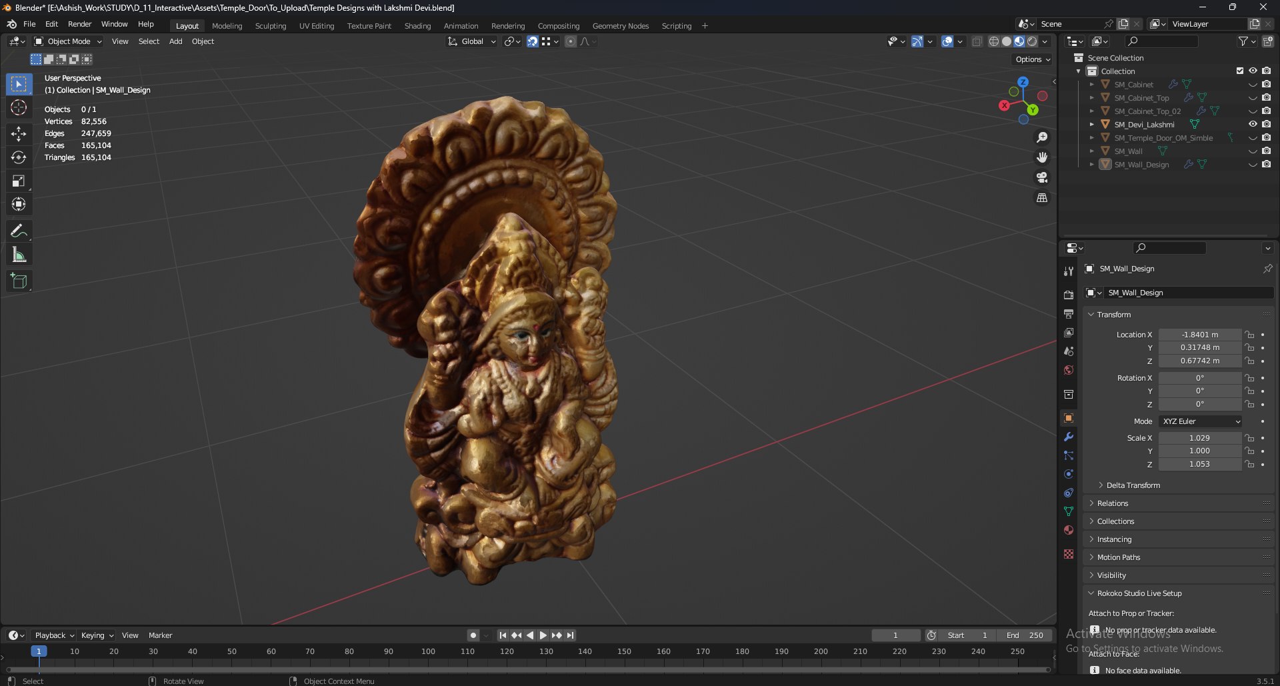Open the Object Mode dropdown
This screenshot has height=686, width=1280.
point(68,41)
